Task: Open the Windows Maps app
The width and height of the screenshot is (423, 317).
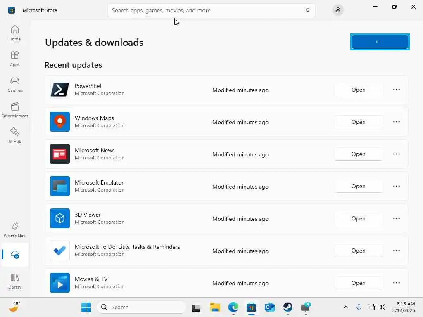Action: [x=358, y=122]
